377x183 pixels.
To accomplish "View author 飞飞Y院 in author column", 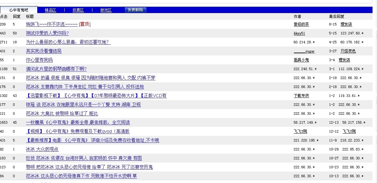I will 300,131.
